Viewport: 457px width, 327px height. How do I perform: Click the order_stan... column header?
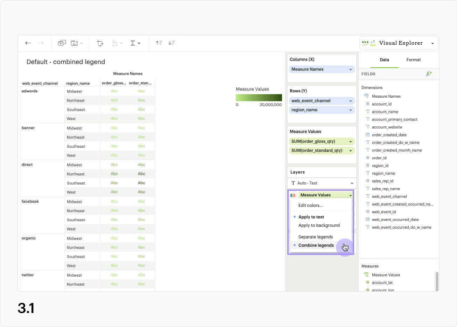tap(140, 83)
